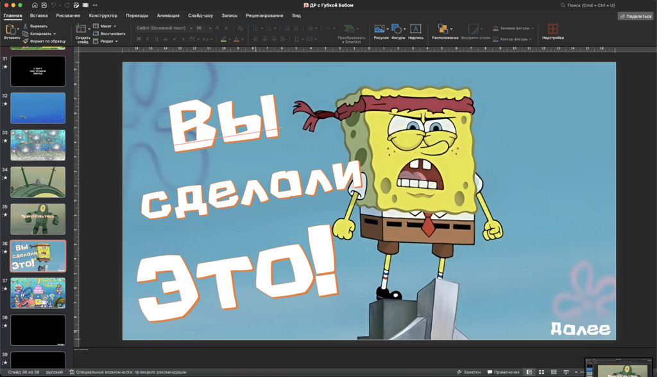This screenshot has height=377, width=657.
Task: Open the line spacing dropdown
Action: [x=316, y=28]
